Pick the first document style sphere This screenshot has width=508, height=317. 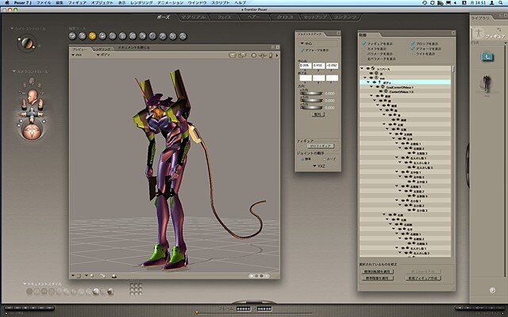tap(29, 292)
